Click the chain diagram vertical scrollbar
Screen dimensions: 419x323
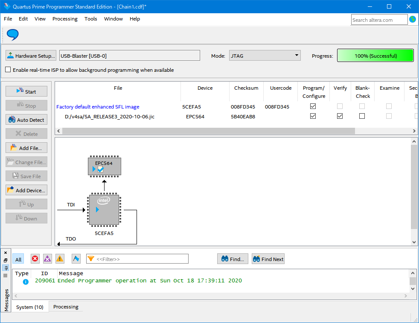(413, 187)
